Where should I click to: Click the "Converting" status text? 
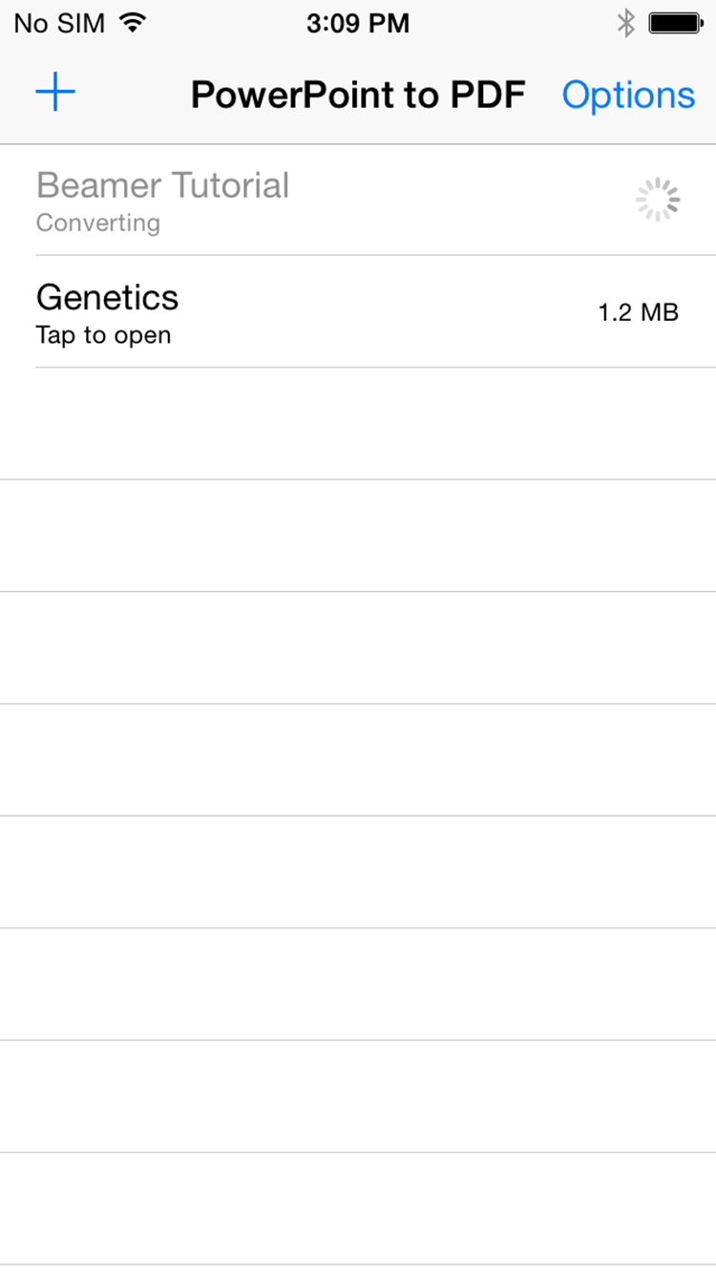pyautogui.click(x=97, y=223)
